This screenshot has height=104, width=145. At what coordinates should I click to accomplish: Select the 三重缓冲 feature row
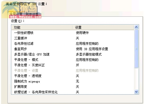pos(73,38)
